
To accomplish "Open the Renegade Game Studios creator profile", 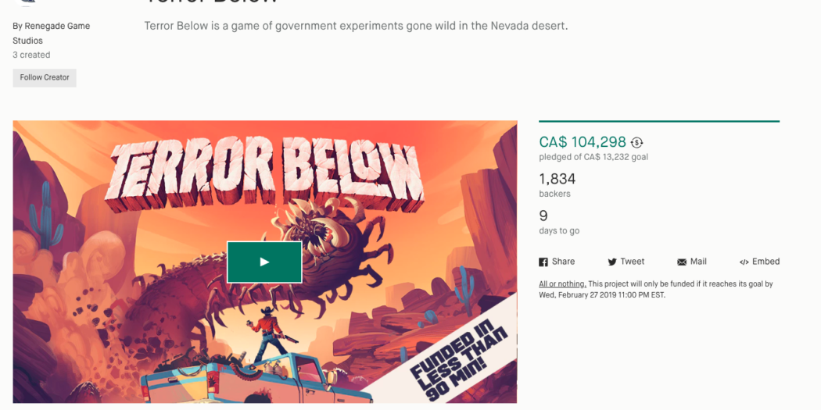I will (x=52, y=33).
